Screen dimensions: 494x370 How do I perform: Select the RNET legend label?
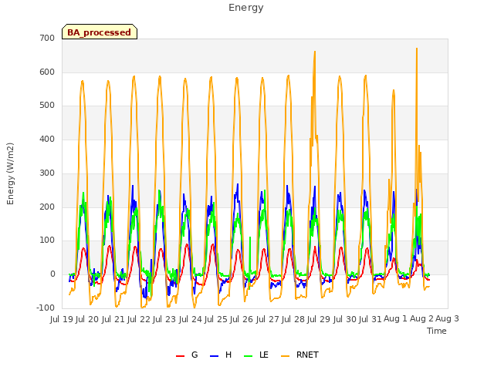tap(307, 355)
